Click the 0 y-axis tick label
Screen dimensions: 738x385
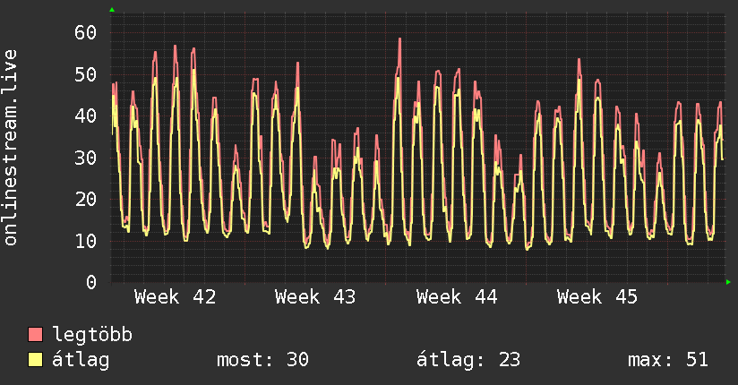(x=91, y=282)
